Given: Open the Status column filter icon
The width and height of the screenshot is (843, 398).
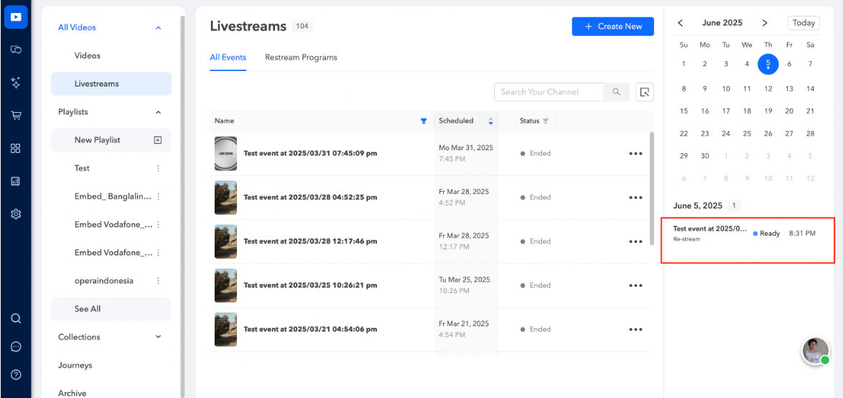Looking at the screenshot, I should (x=545, y=121).
